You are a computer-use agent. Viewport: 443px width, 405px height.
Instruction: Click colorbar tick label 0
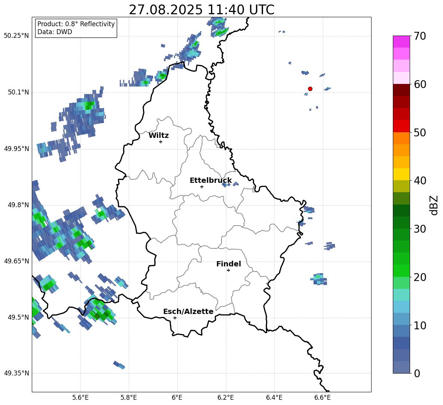(x=417, y=373)
